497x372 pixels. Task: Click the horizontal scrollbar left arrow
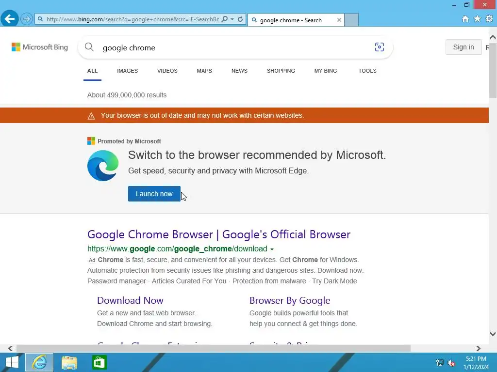point(11,348)
